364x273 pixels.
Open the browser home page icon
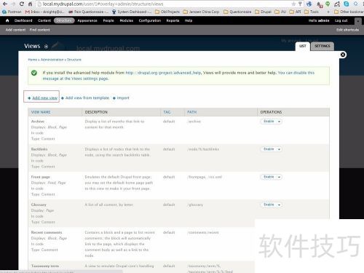click(x=30, y=4)
